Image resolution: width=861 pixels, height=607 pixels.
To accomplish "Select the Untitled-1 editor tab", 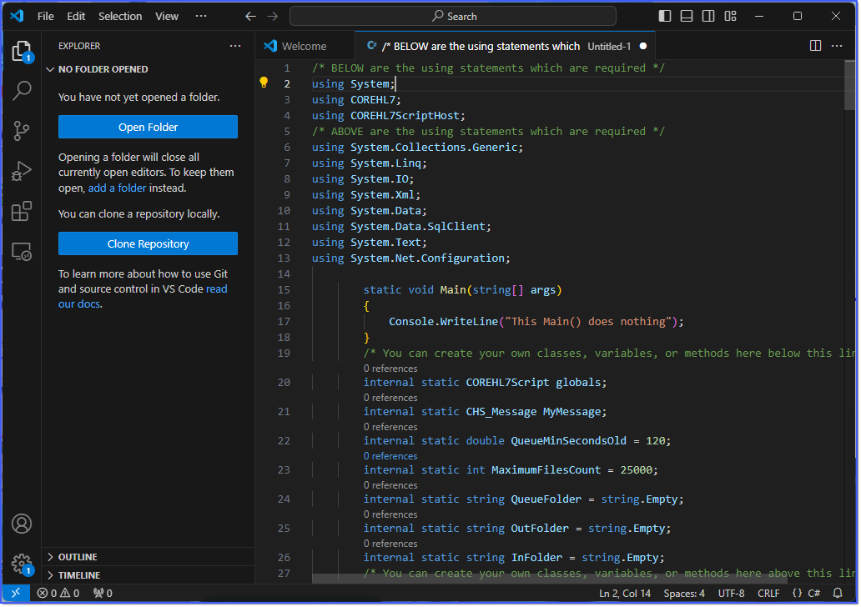I will click(x=506, y=46).
